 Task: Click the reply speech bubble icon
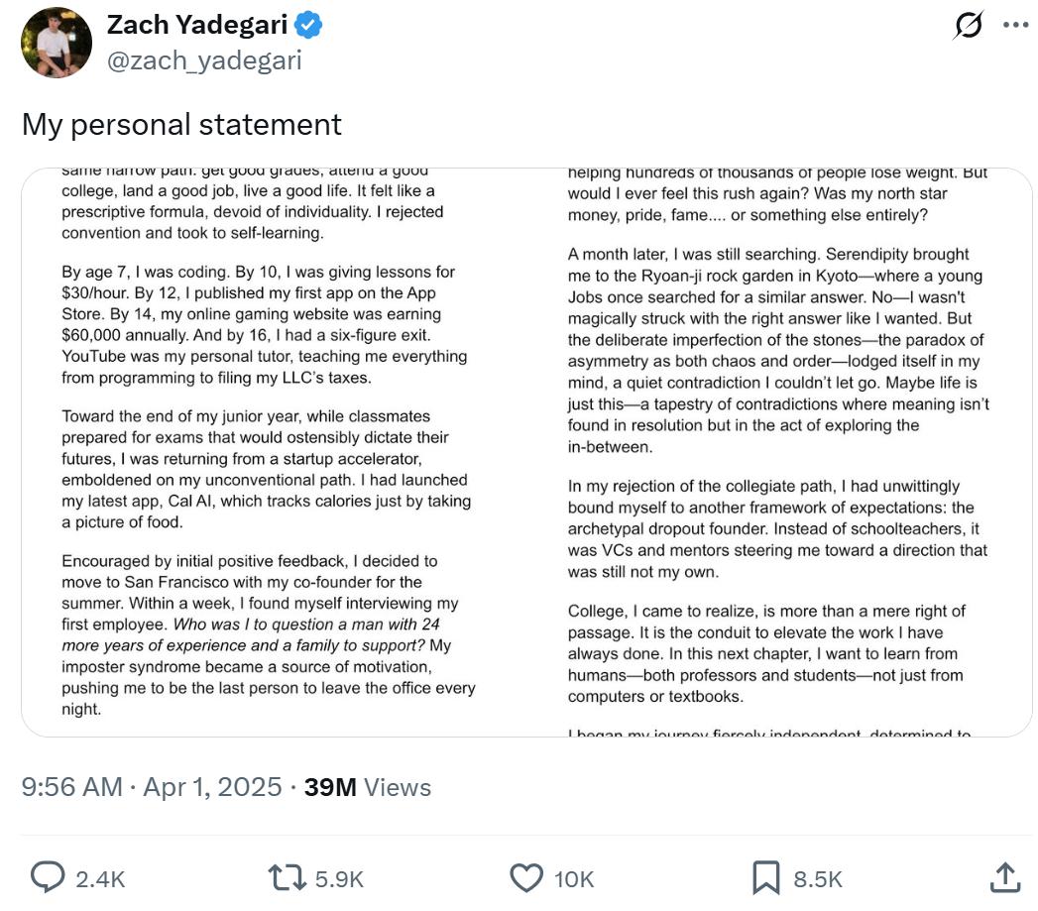(48, 877)
